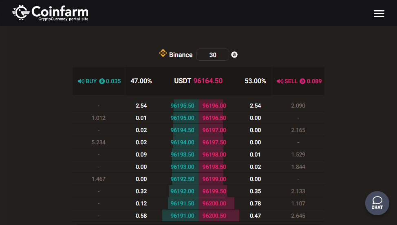Click the SELL threshold value 0.089
This screenshot has height=225, width=397.
[314, 81]
